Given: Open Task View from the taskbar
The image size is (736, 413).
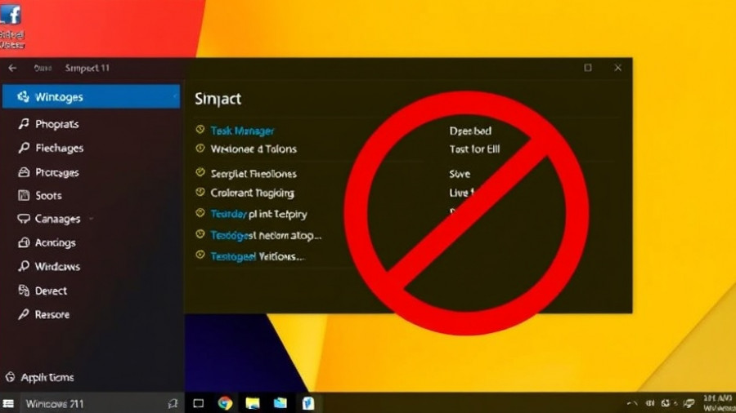Looking at the screenshot, I should [x=199, y=403].
